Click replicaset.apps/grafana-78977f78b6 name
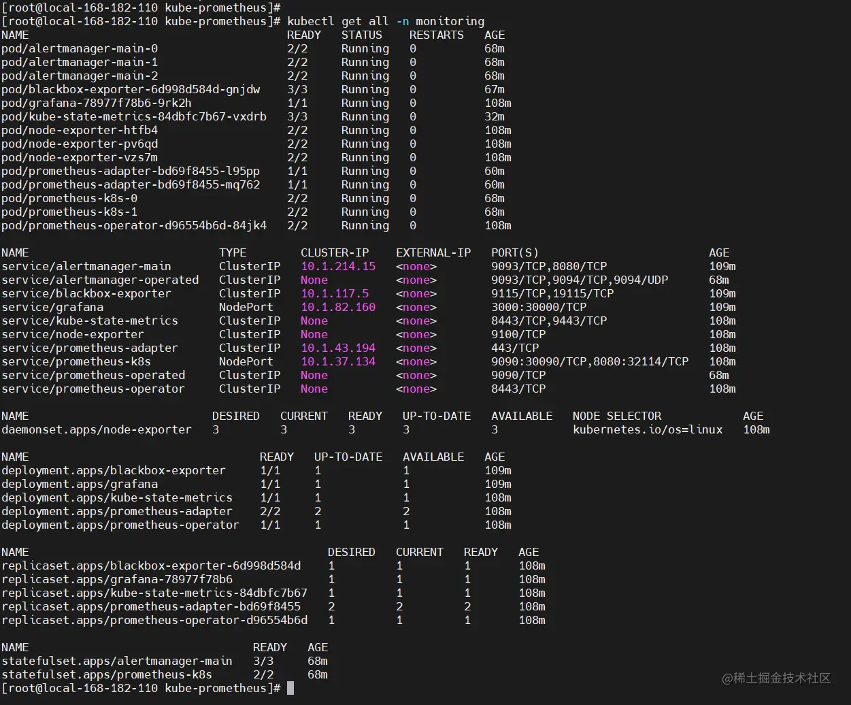Image resolution: width=851 pixels, height=705 pixels. 117,580
